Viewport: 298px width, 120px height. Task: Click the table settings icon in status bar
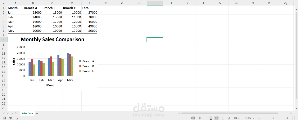[x=193, y=118]
